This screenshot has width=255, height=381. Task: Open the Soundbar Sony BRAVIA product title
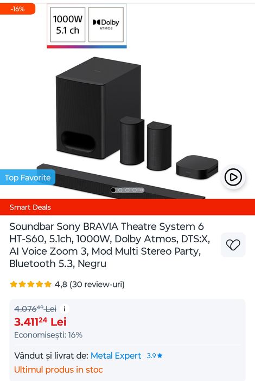(x=110, y=245)
